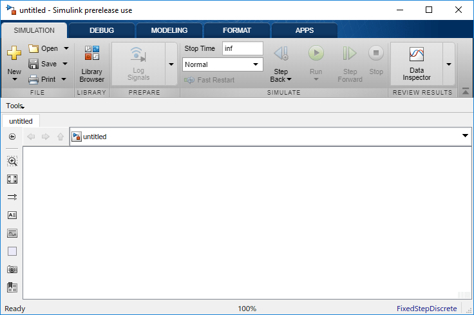This screenshot has width=474, height=315.
Task: Expand the Run options arrow
Action: click(x=316, y=79)
